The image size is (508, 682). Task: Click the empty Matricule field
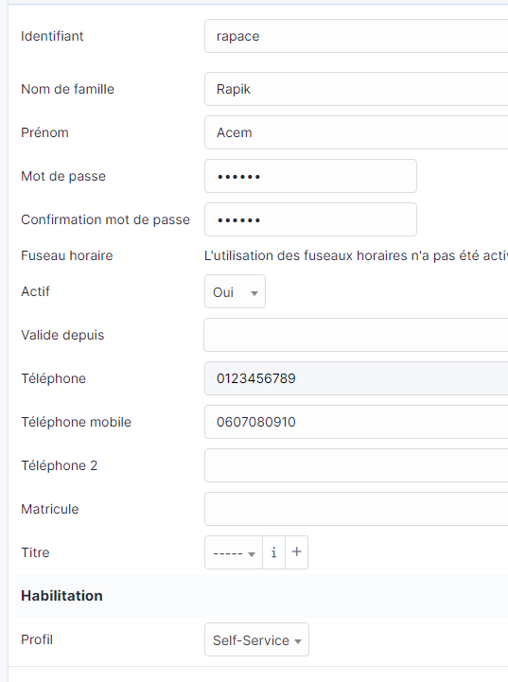click(x=357, y=509)
